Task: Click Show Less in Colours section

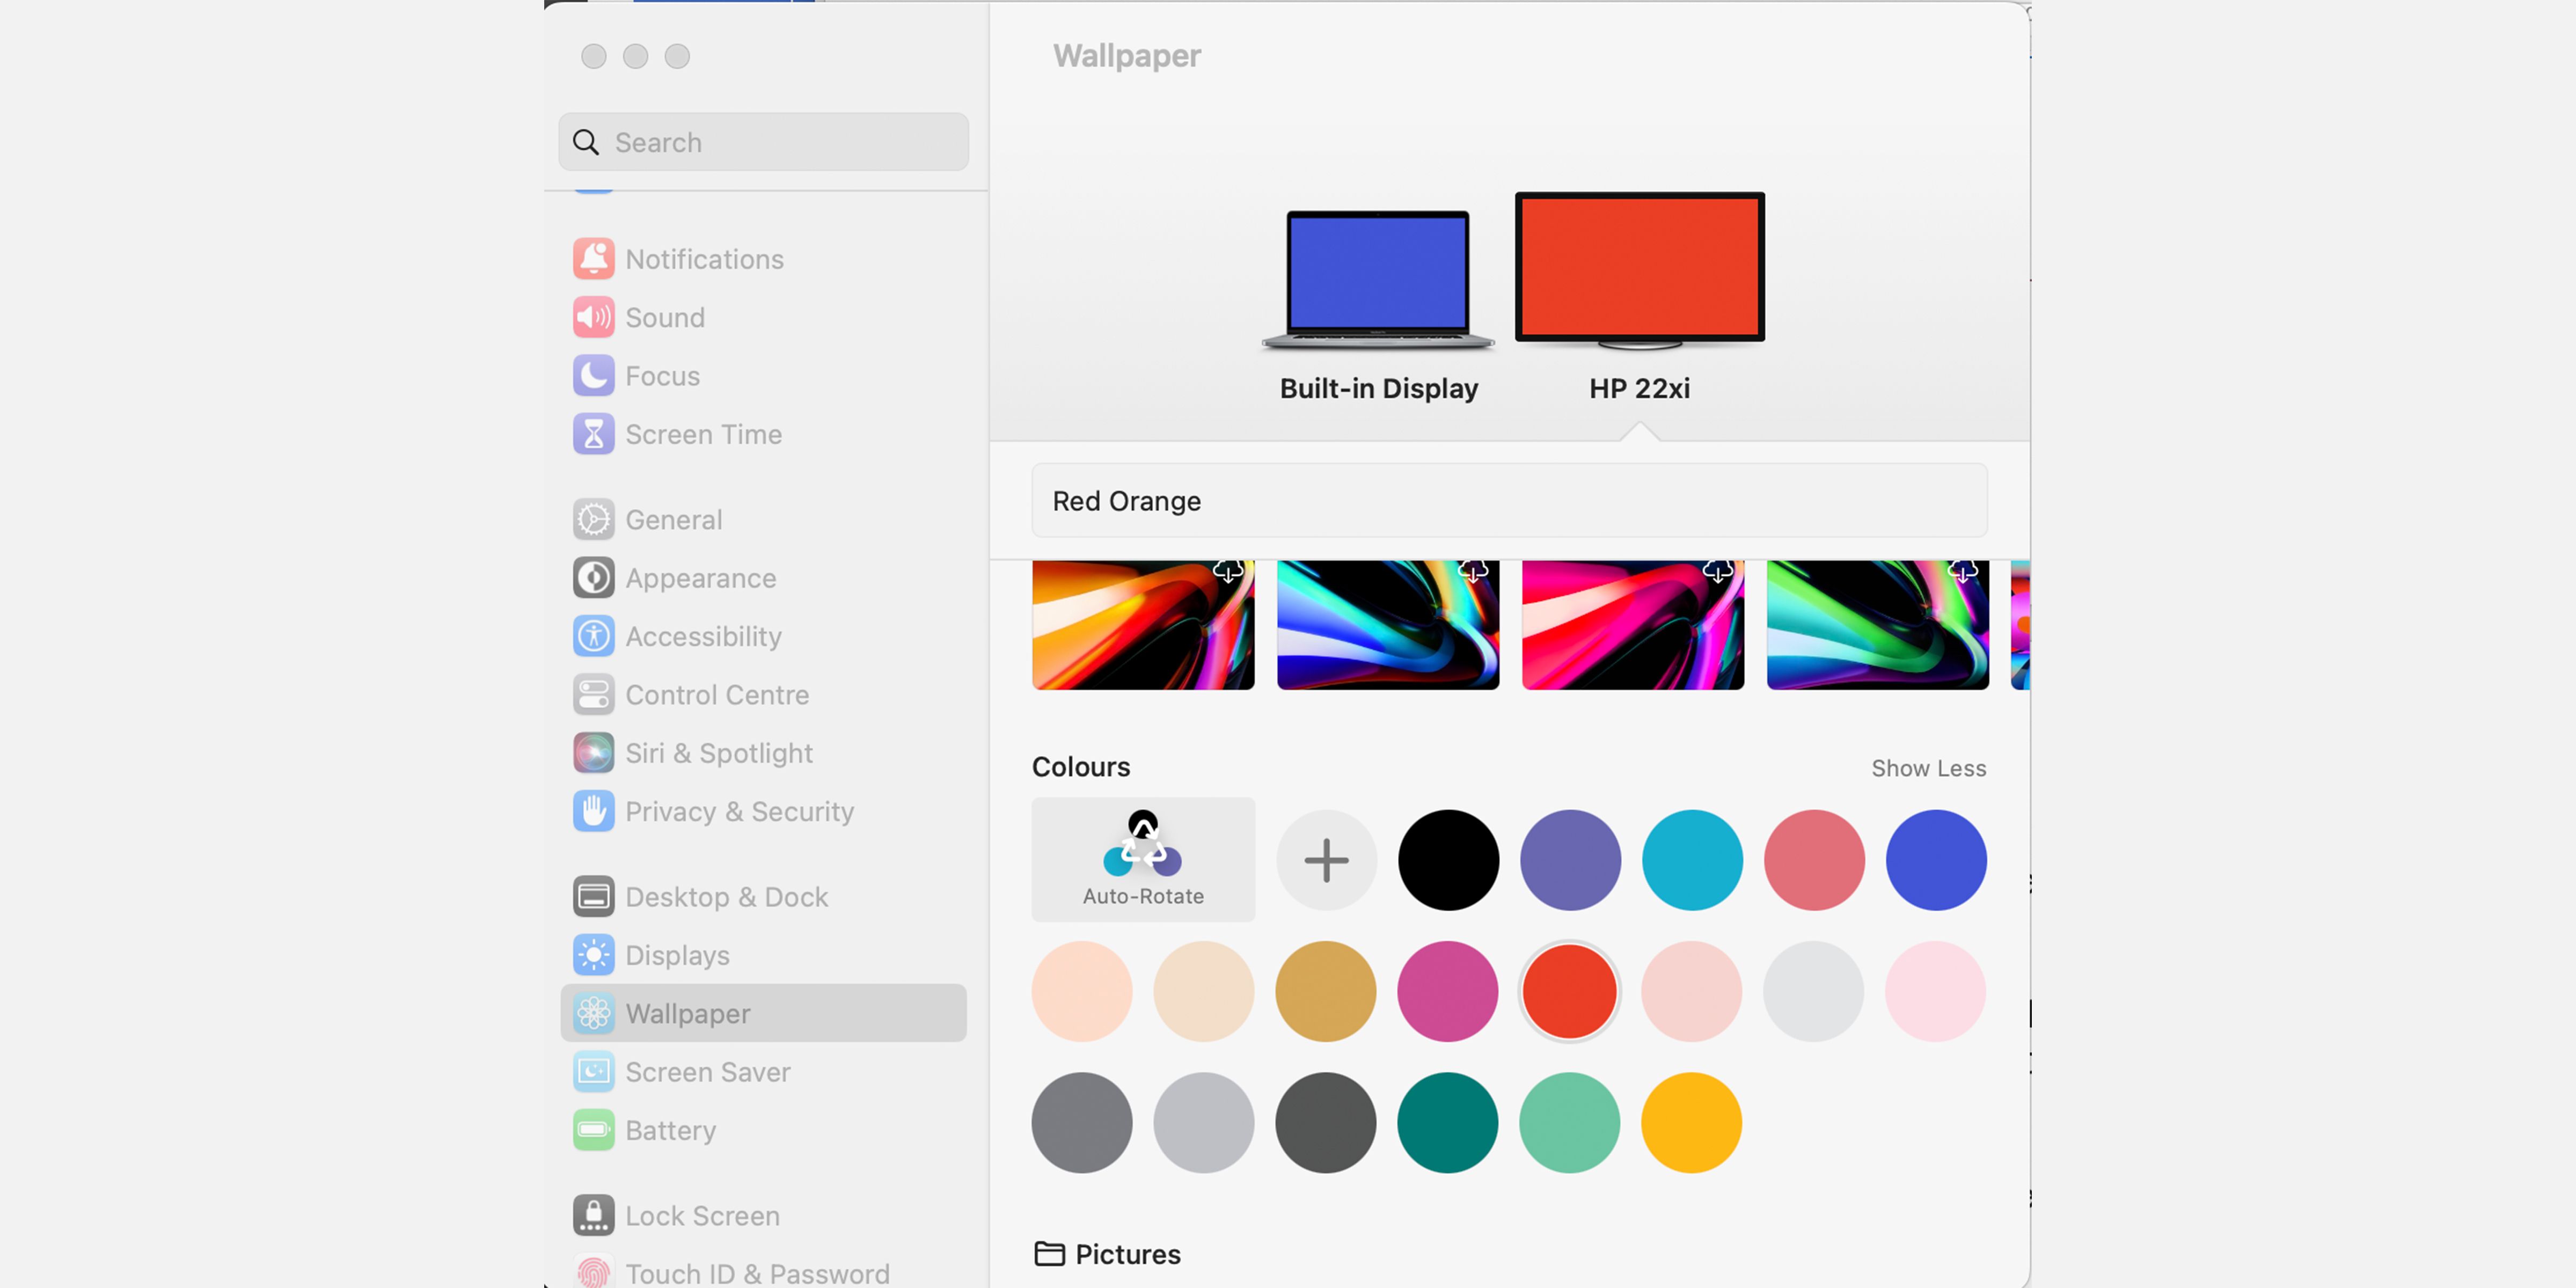Action: point(1928,768)
